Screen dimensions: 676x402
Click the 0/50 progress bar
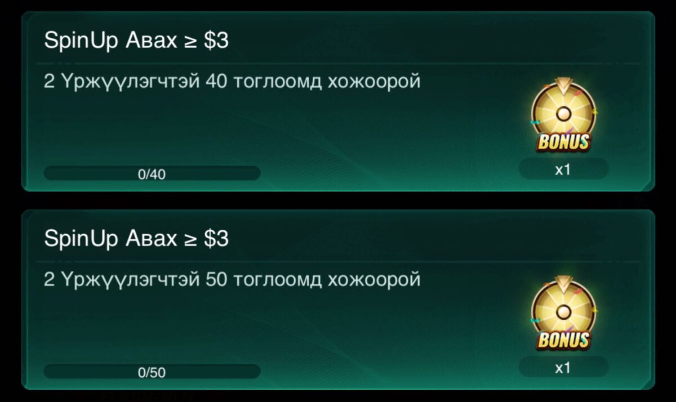click(152, 372)
